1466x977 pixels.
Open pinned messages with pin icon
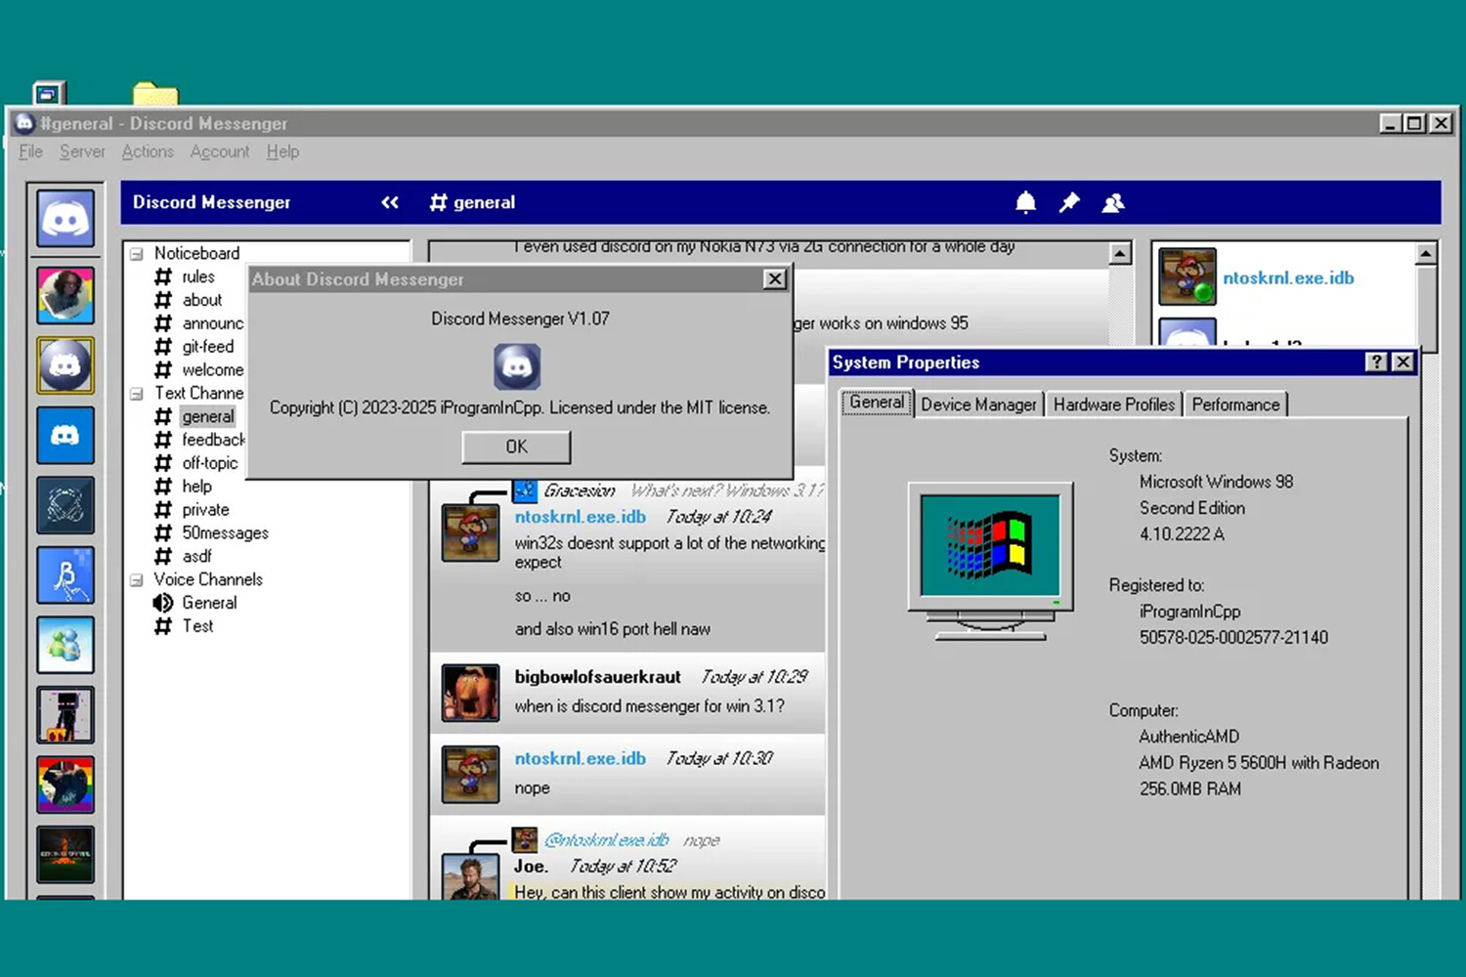(1069, 202)
